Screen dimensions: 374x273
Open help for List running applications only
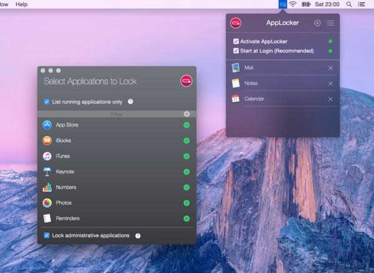[x=130, y=102]
